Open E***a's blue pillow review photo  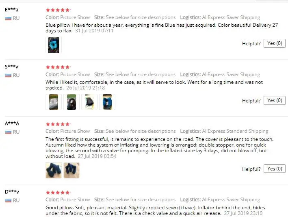54,45
